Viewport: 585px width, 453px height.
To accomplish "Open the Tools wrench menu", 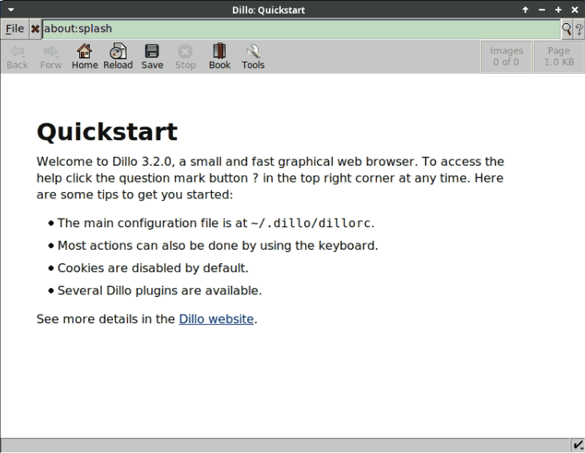I will click(x=253, y=57).
